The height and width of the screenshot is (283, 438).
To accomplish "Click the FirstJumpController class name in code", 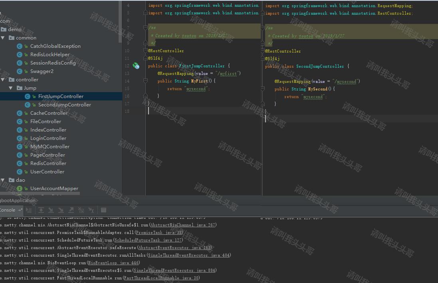I will tap(202, 66).
